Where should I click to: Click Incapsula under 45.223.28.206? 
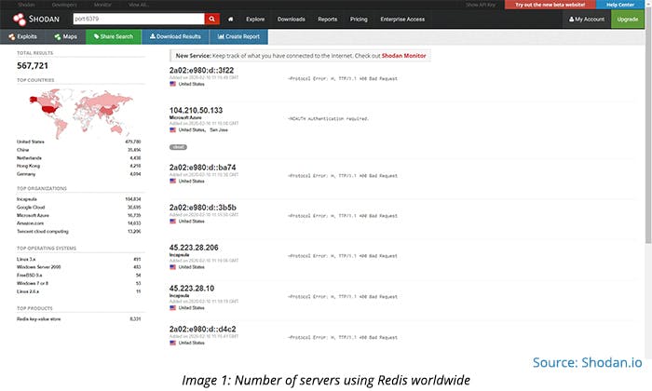point(179,255)
